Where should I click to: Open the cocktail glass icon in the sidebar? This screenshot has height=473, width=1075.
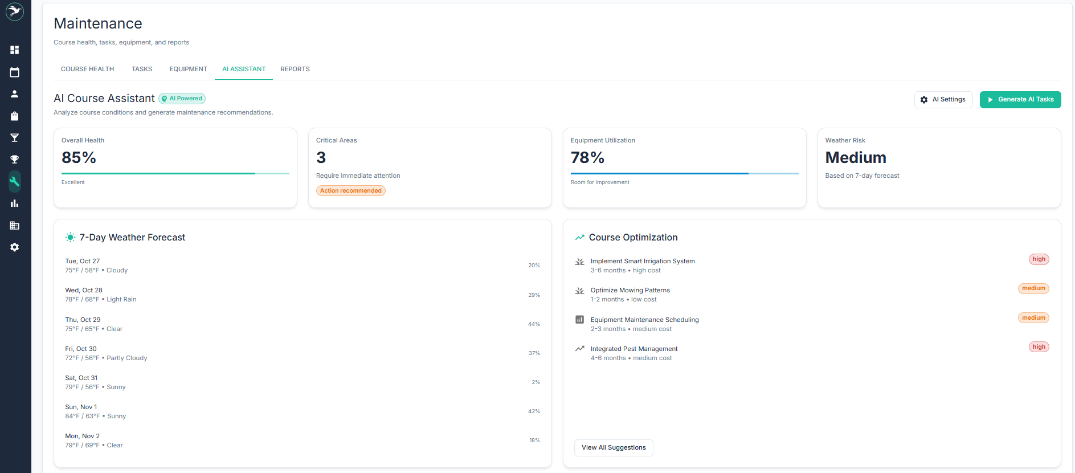[15, 138]
